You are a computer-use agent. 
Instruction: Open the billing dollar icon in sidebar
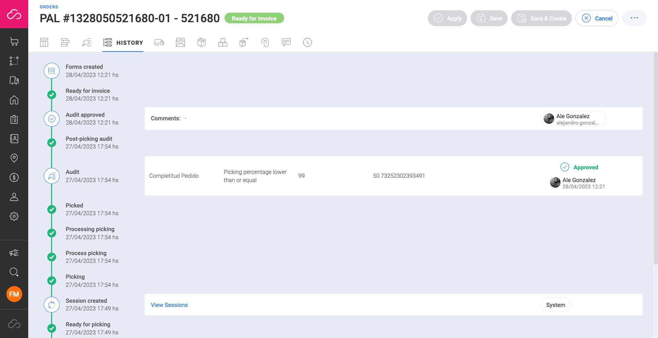pyautogui.click(x=14, y=177)
